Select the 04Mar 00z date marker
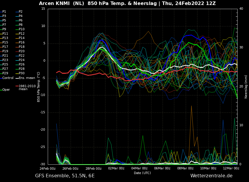The height and width of the screenshot is (182, 249). 139,168
